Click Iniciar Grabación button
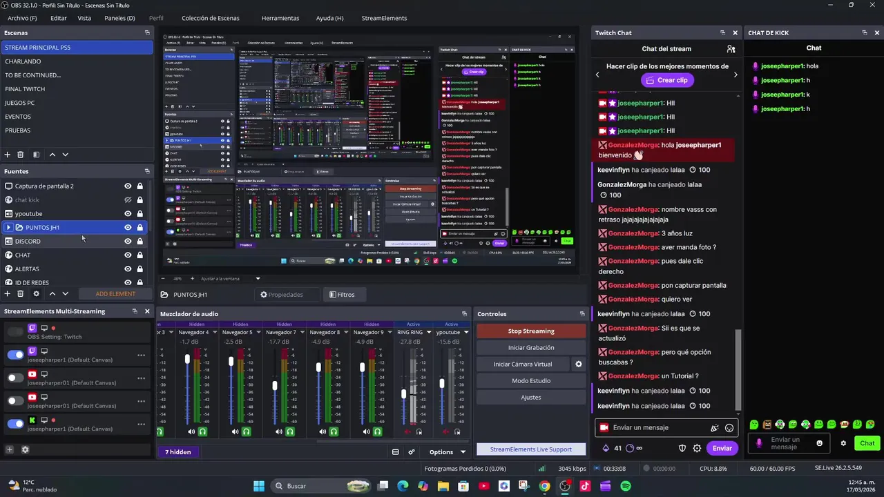This screenshot has width=884, height=497. [531, 348]
